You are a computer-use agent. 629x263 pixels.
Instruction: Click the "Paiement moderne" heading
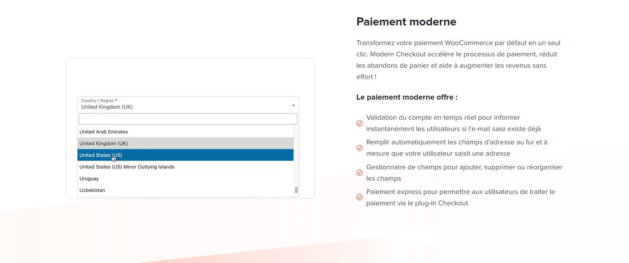pos(406,22)
